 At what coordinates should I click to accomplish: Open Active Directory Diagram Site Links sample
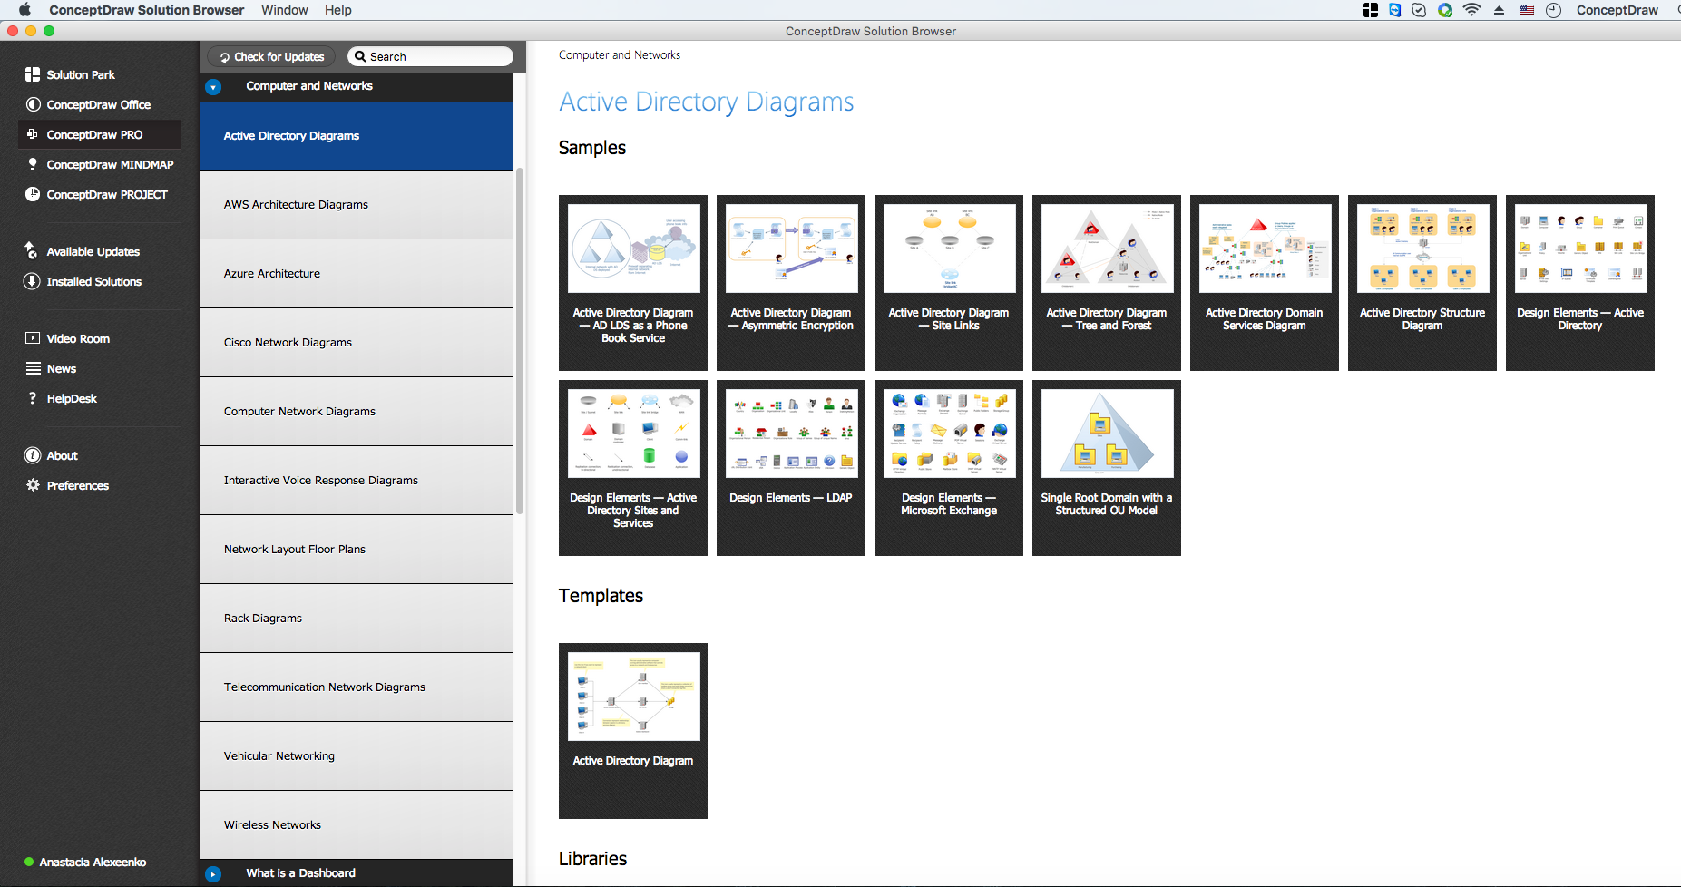point(949,282)
